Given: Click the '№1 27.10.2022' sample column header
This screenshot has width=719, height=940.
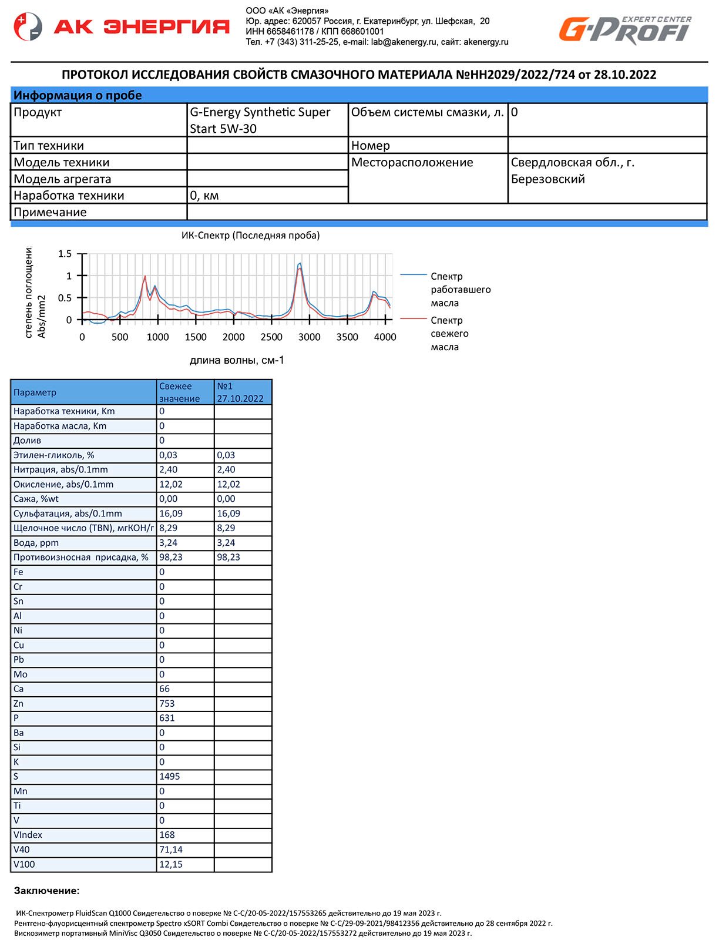Looking at the screenshot, I should [243, 392].
